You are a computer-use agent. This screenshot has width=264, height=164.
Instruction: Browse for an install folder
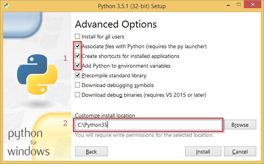pos(240,125)
